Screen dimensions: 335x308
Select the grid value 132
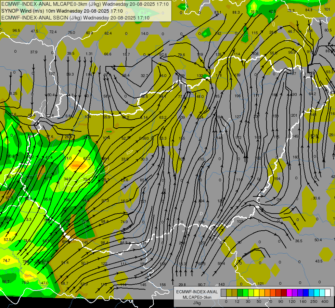(x=200, y=75)
